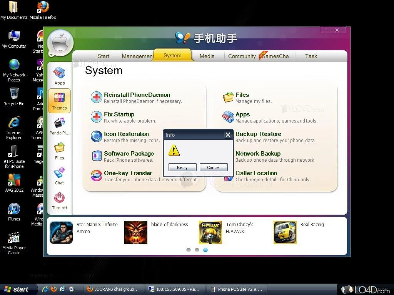394x295 pixels.
Task: Switch to LOORANS chat group taskbar item
Action: [x=114, y=289]
